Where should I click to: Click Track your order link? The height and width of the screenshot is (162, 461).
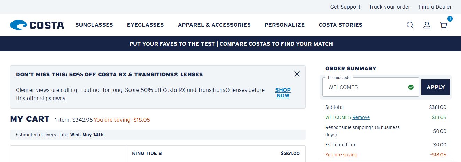pyautogui.click(x=390, y=7)
